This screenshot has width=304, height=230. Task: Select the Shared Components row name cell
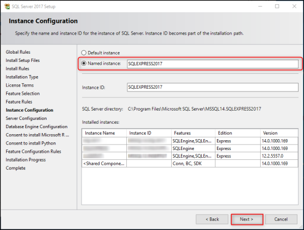coord(104,164)
